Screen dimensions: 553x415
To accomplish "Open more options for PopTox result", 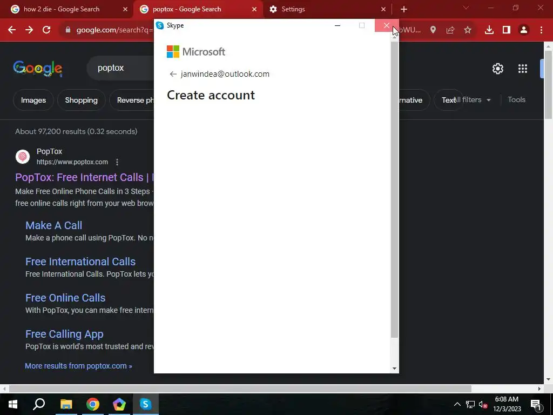I will 117,162.
